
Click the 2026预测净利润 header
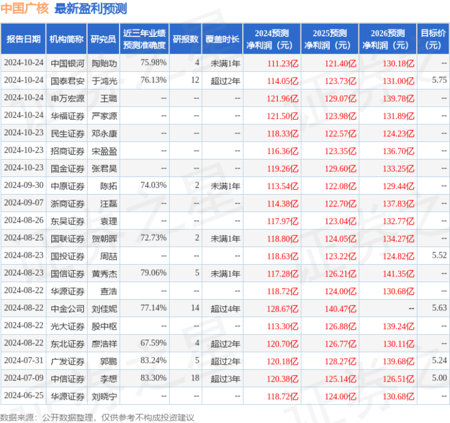point(387,39)
